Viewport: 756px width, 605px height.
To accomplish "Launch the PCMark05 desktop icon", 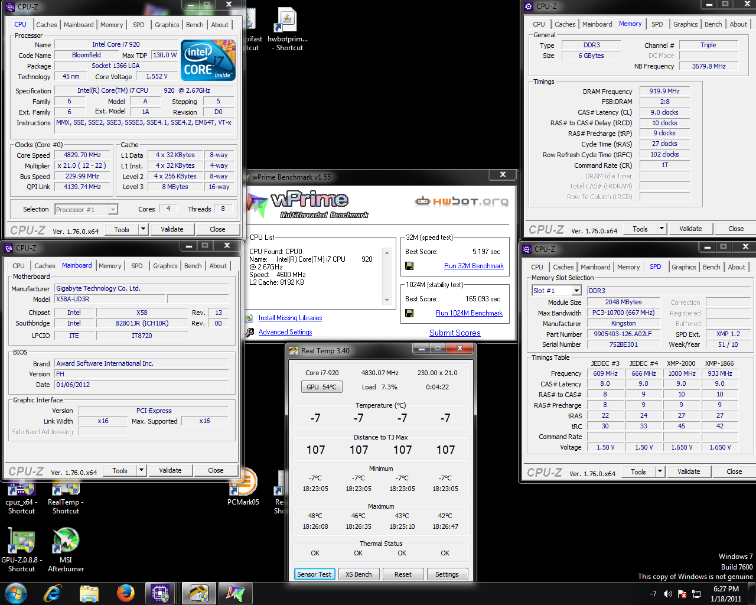I will pos(243,487).
